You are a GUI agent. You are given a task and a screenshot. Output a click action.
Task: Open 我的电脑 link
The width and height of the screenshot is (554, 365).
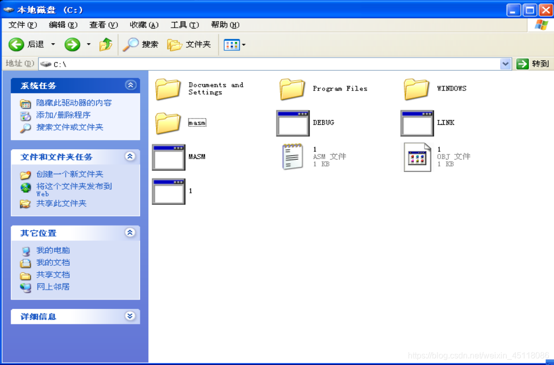53,250
